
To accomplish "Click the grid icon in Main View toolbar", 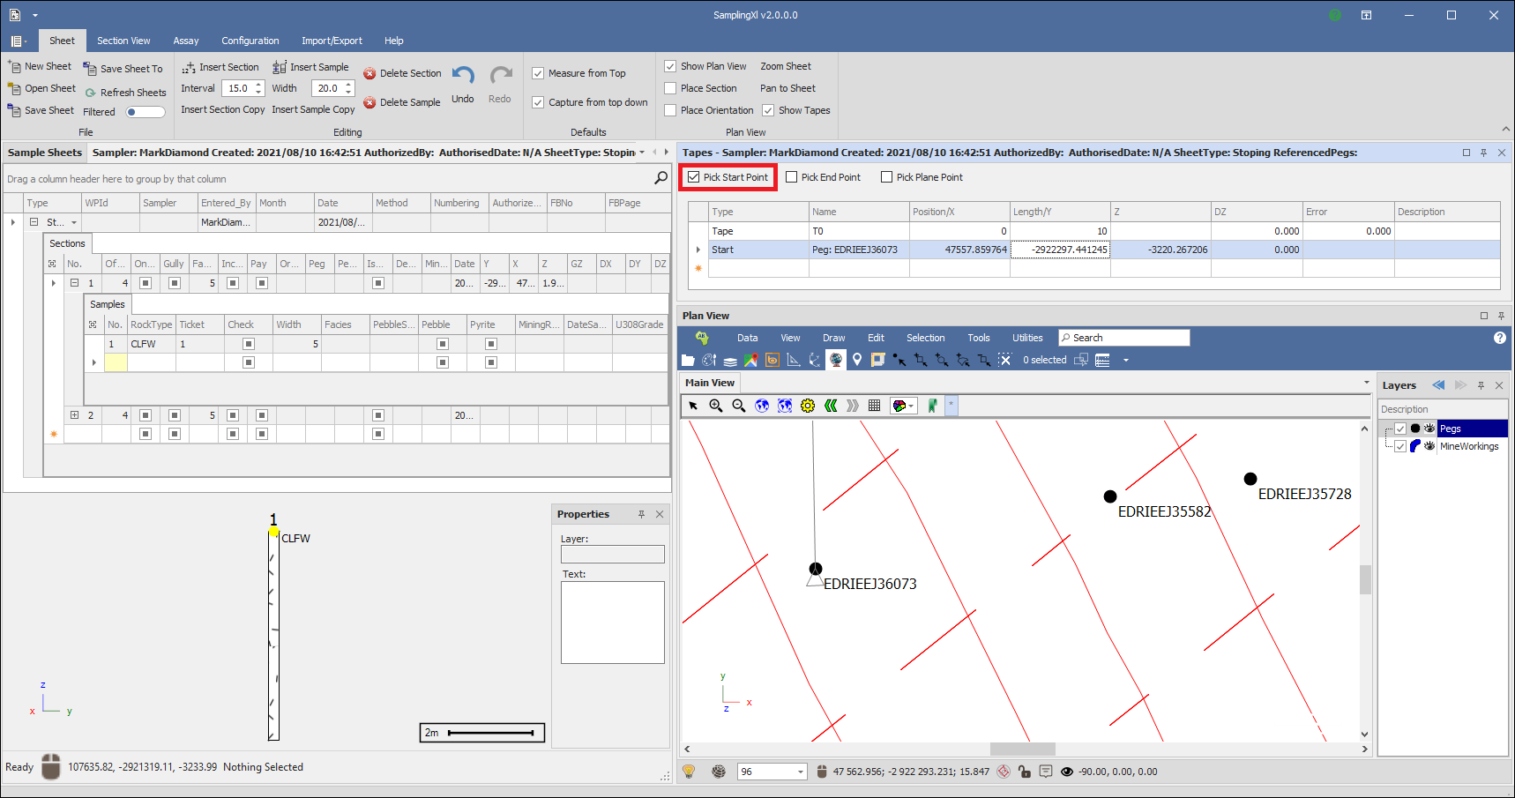I will 874,406.
